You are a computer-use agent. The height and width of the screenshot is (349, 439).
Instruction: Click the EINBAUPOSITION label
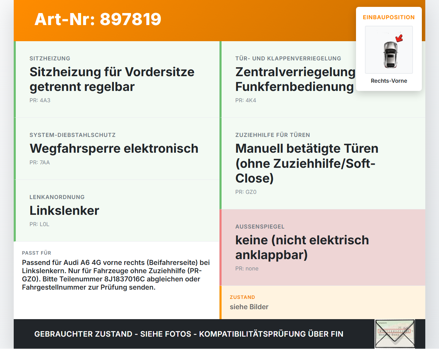(389, 17)
